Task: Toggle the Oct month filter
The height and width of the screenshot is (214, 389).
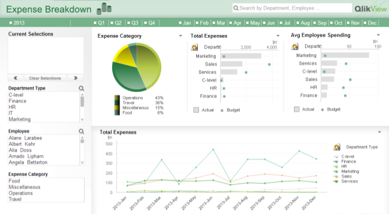Action: 336,23
